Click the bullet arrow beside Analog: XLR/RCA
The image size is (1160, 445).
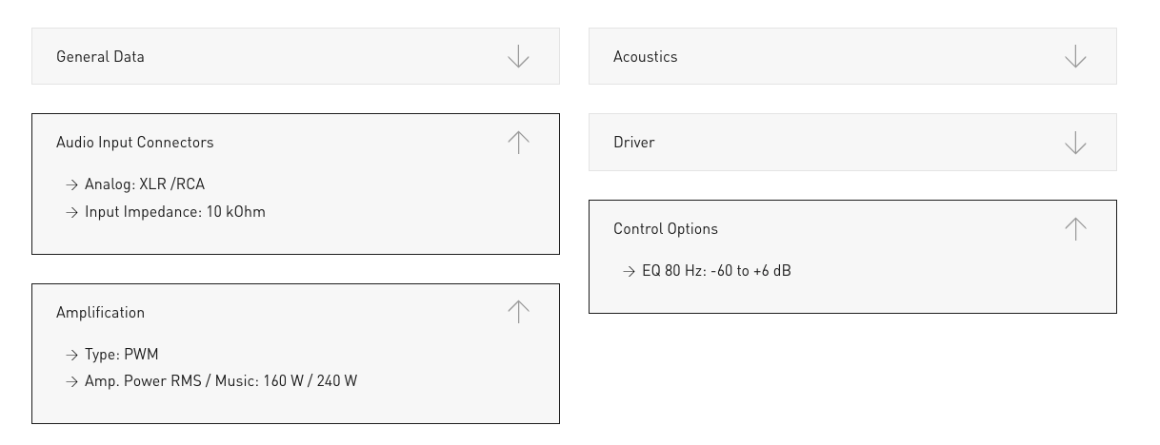coord(71,184)
